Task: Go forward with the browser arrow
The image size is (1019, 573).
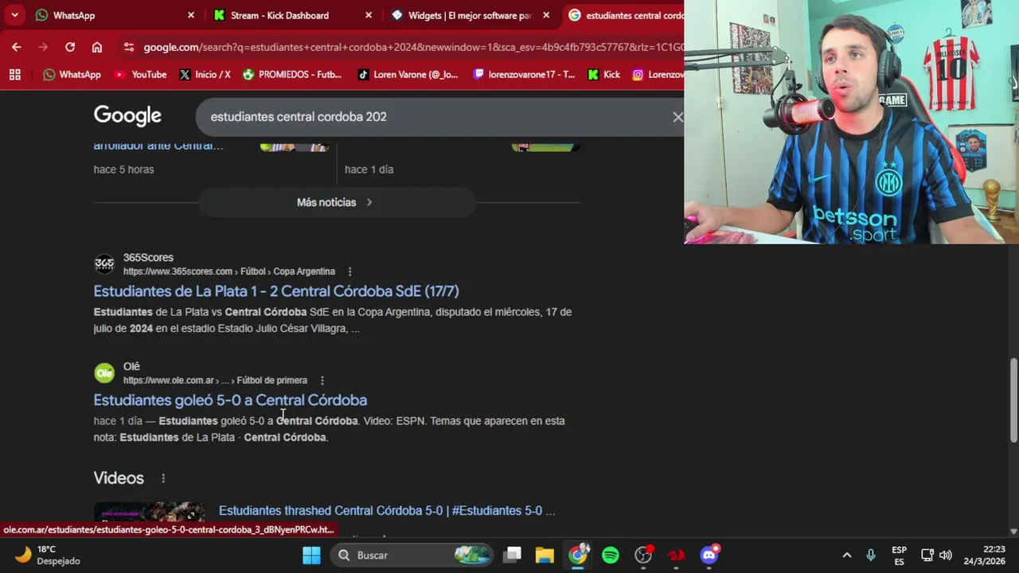Action: (x=43, y=47)
